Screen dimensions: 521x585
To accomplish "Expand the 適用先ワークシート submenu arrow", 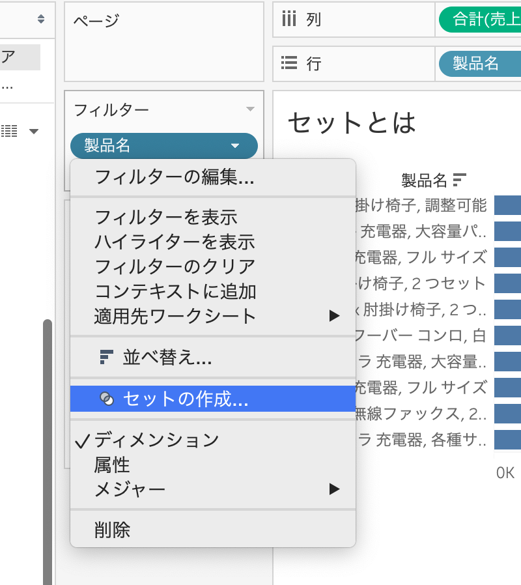I will pyautogui.click(x=334, y=316).
